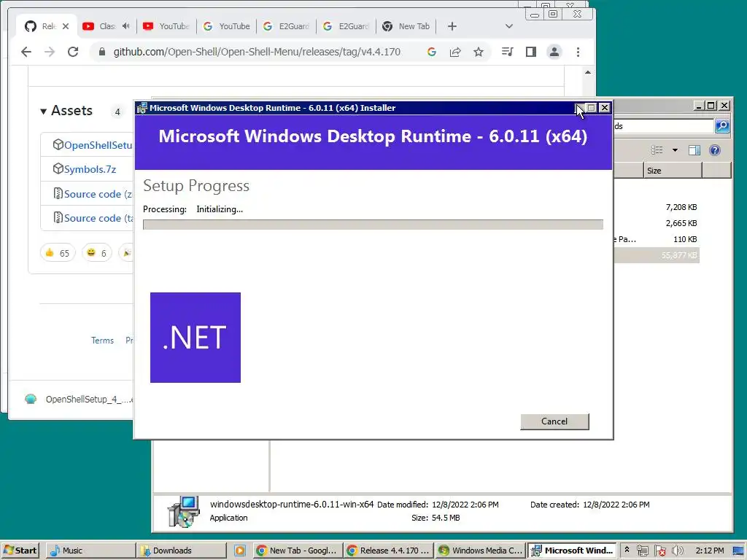Download OpenShellSetup asset link
Screen dimensions: 747x560
click(x=98, y=145)
